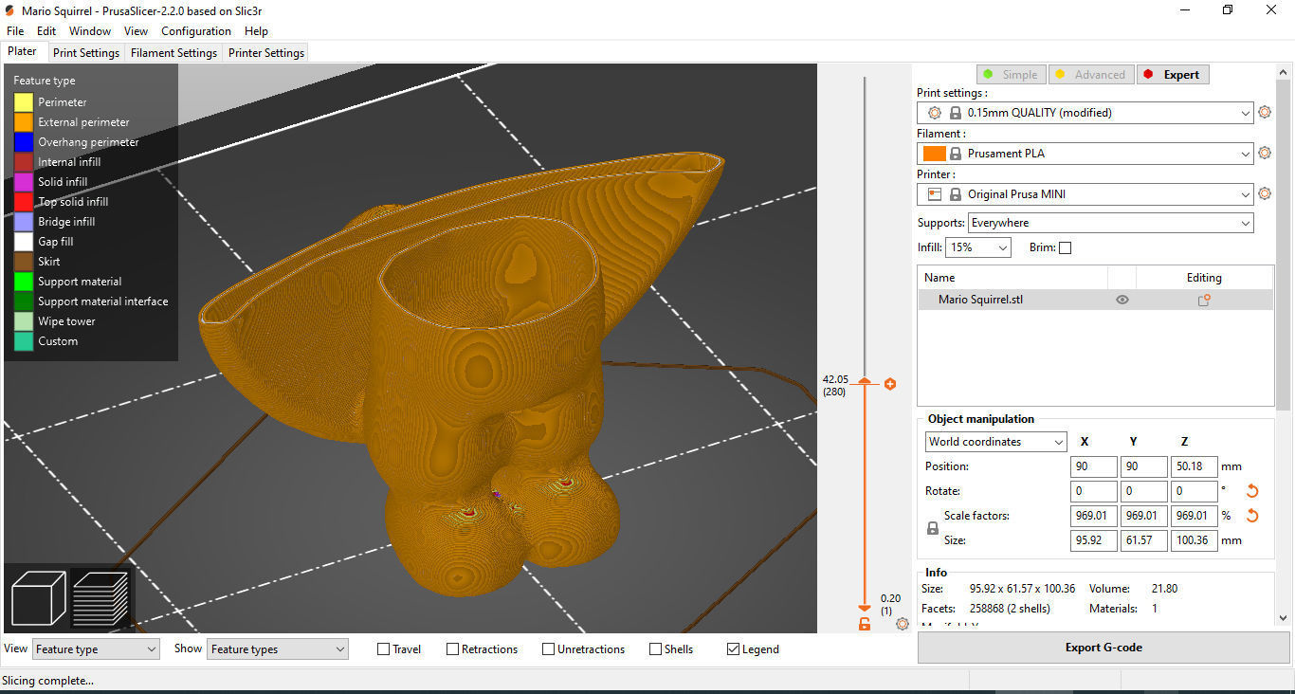Click the orange filament color swatch
The width and height of the screenshot is (1295, 694).
(935, 154)
